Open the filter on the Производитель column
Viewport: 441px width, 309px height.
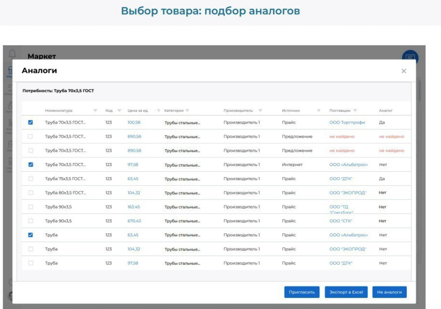point(261,110)
